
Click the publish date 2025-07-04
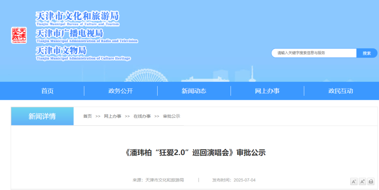coord(244,180)
